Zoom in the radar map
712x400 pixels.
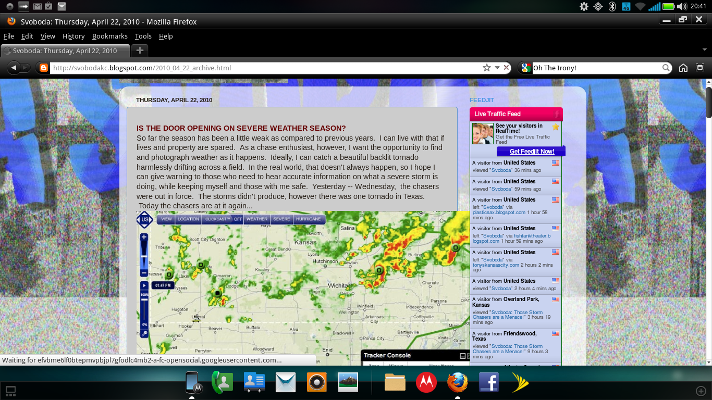click(x=144, y=237)
